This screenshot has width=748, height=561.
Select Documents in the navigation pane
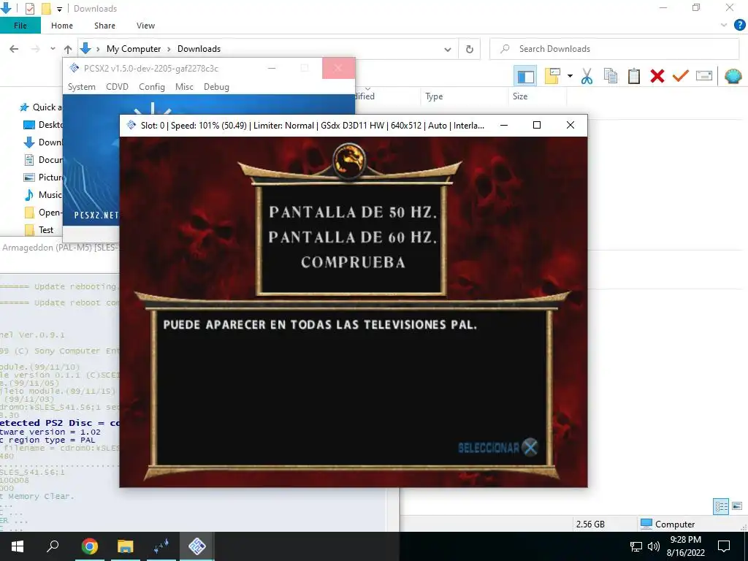pyautogui.click(x=42, y=160)
